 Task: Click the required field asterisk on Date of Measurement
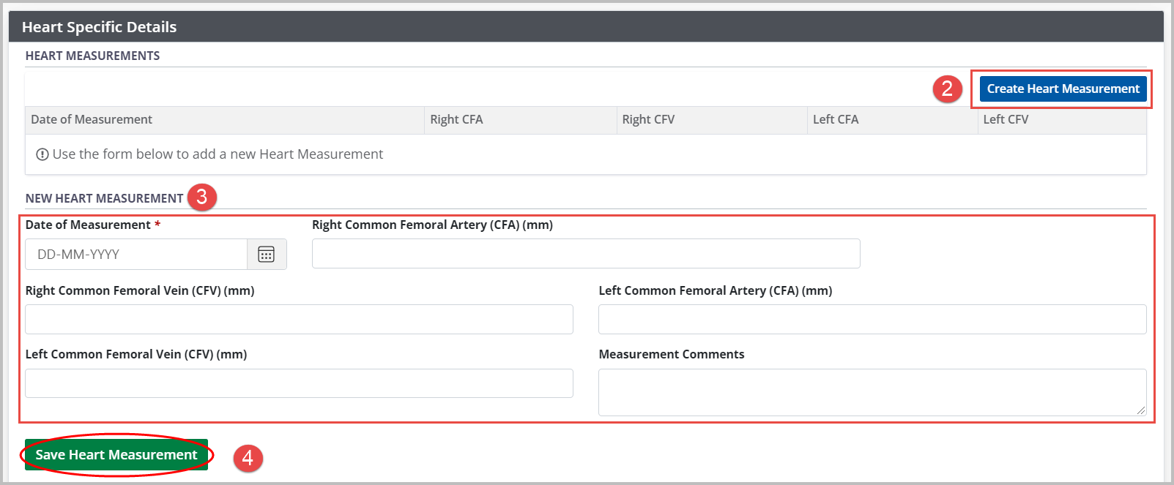click(x=157, y=225)
